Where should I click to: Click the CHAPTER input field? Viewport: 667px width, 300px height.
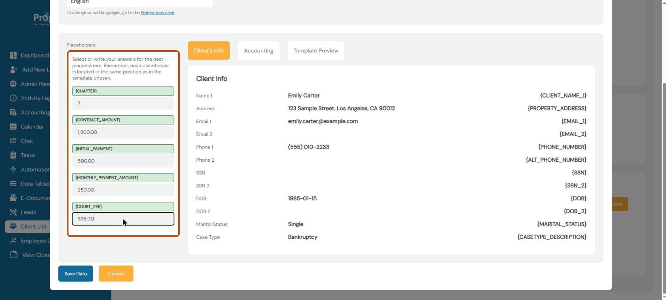[123, 103]
